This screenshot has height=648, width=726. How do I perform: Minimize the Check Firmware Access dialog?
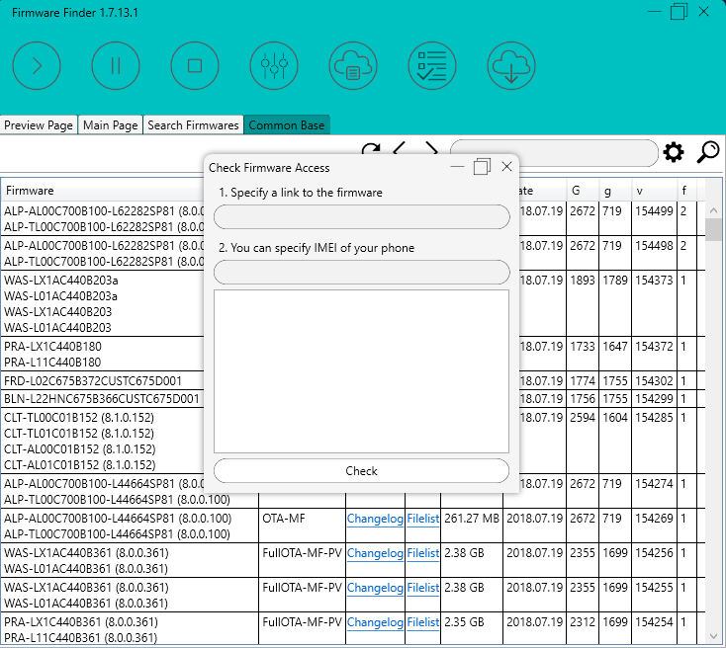(457, 167)
